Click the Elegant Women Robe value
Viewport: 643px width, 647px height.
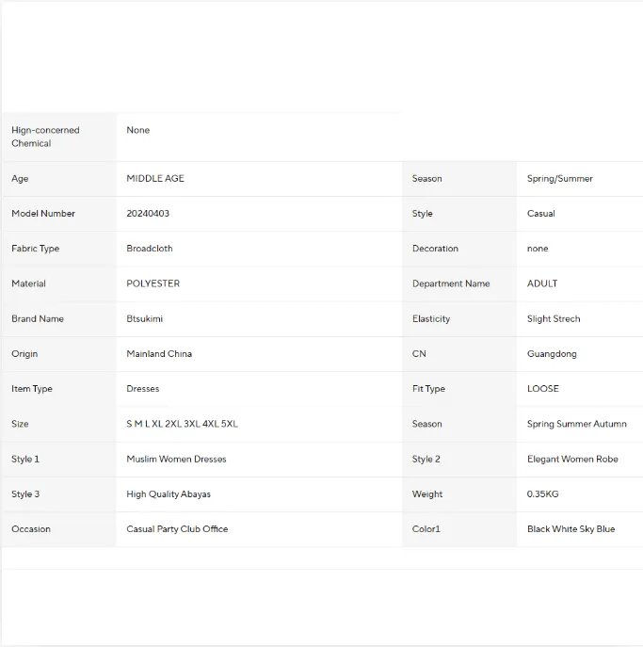click(x=572, y=460)
